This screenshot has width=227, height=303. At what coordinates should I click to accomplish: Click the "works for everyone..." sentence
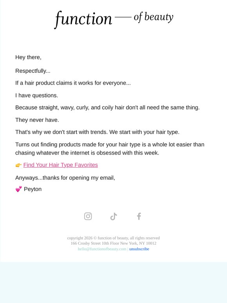coord(73,83)
